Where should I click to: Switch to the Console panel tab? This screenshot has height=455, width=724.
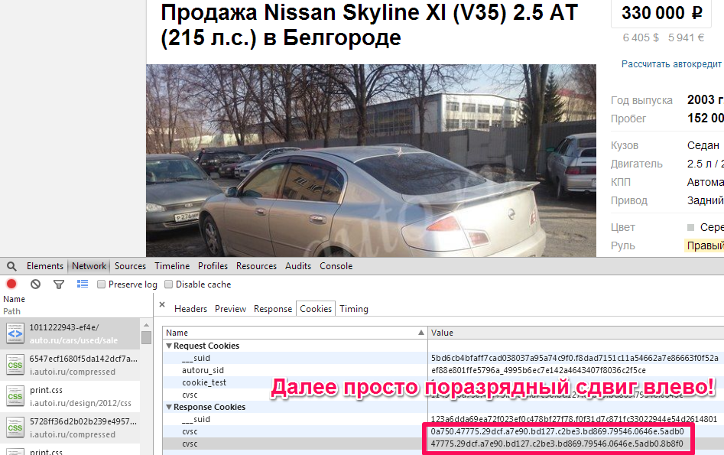(x=336, y=266)
